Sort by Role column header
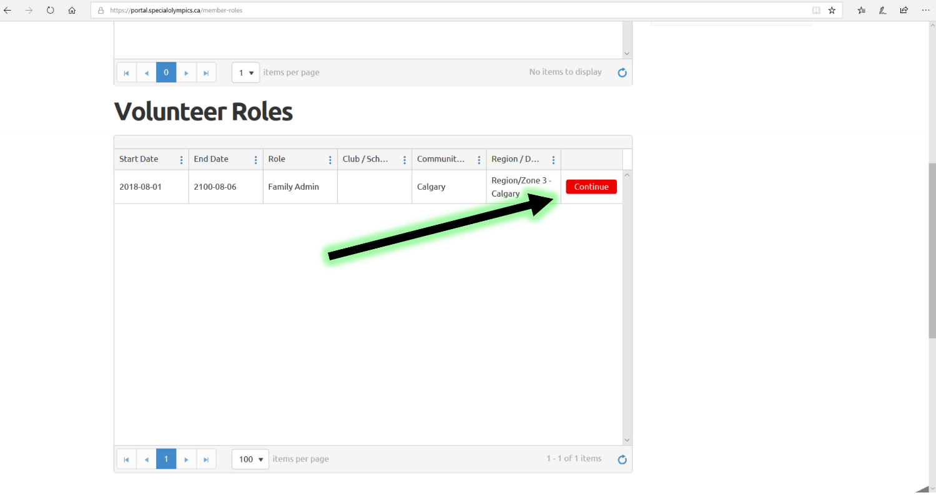936x495 pixels. pos(277,159)
